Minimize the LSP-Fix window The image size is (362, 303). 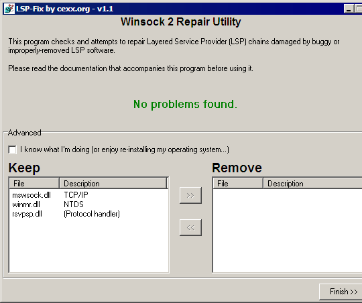pyautogui.click(x=349, y=9)
